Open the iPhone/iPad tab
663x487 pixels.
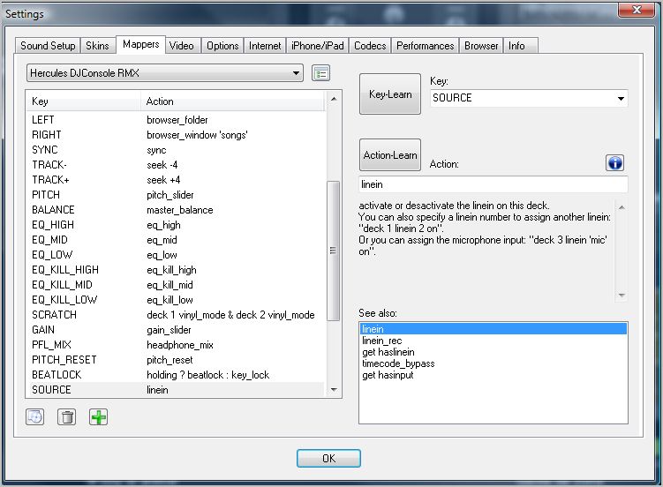317,46
